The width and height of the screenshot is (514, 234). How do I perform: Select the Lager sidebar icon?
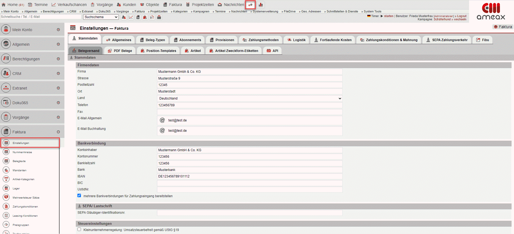coord(6,189)
